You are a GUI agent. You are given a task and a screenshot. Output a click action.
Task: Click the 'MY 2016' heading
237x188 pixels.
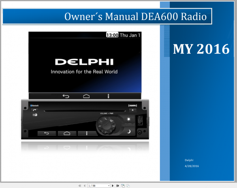coord(201,49)
